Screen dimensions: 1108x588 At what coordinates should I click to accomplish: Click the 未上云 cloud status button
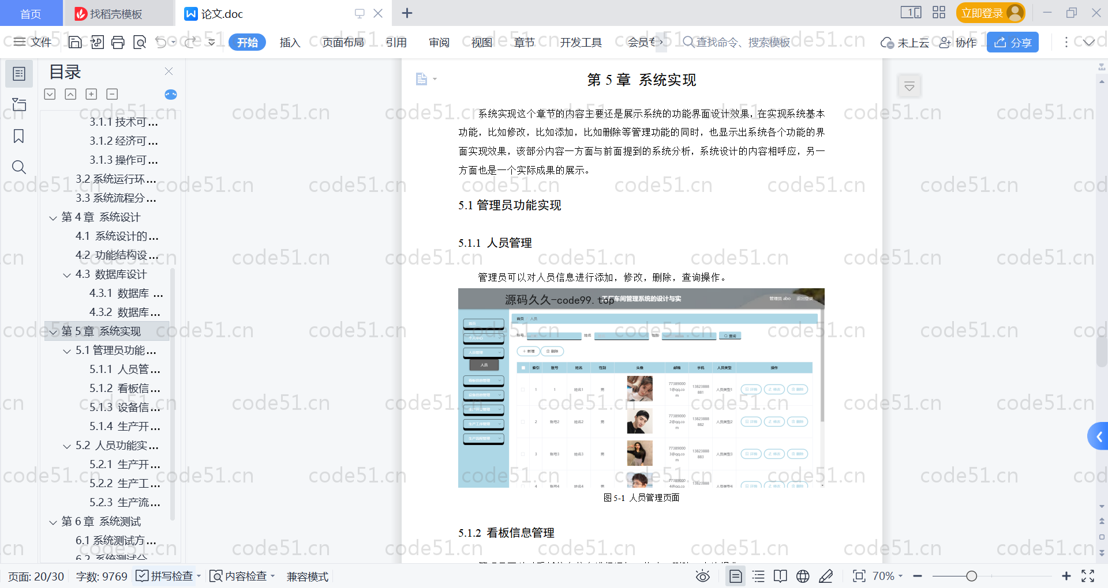tap(905, 43)
